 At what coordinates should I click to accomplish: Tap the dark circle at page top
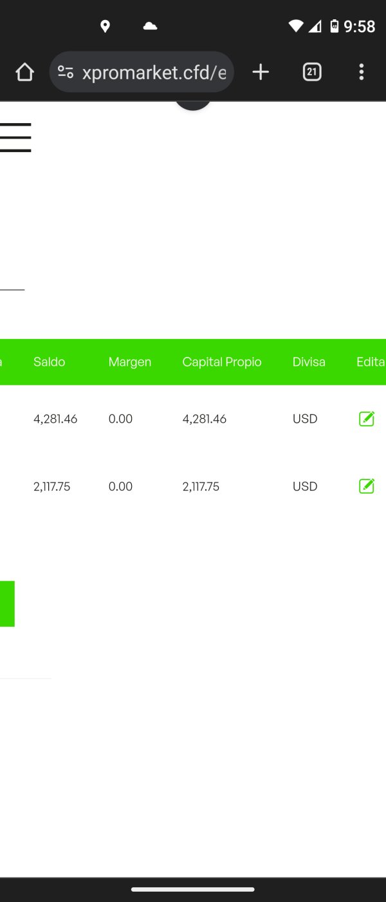click(193, 106)
